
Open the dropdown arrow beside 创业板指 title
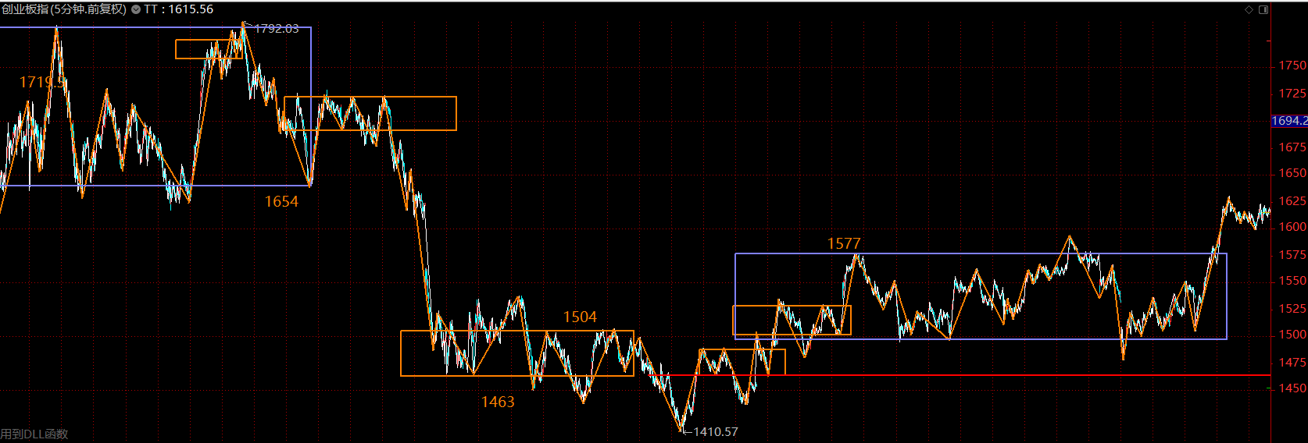[x=136, y=9]
